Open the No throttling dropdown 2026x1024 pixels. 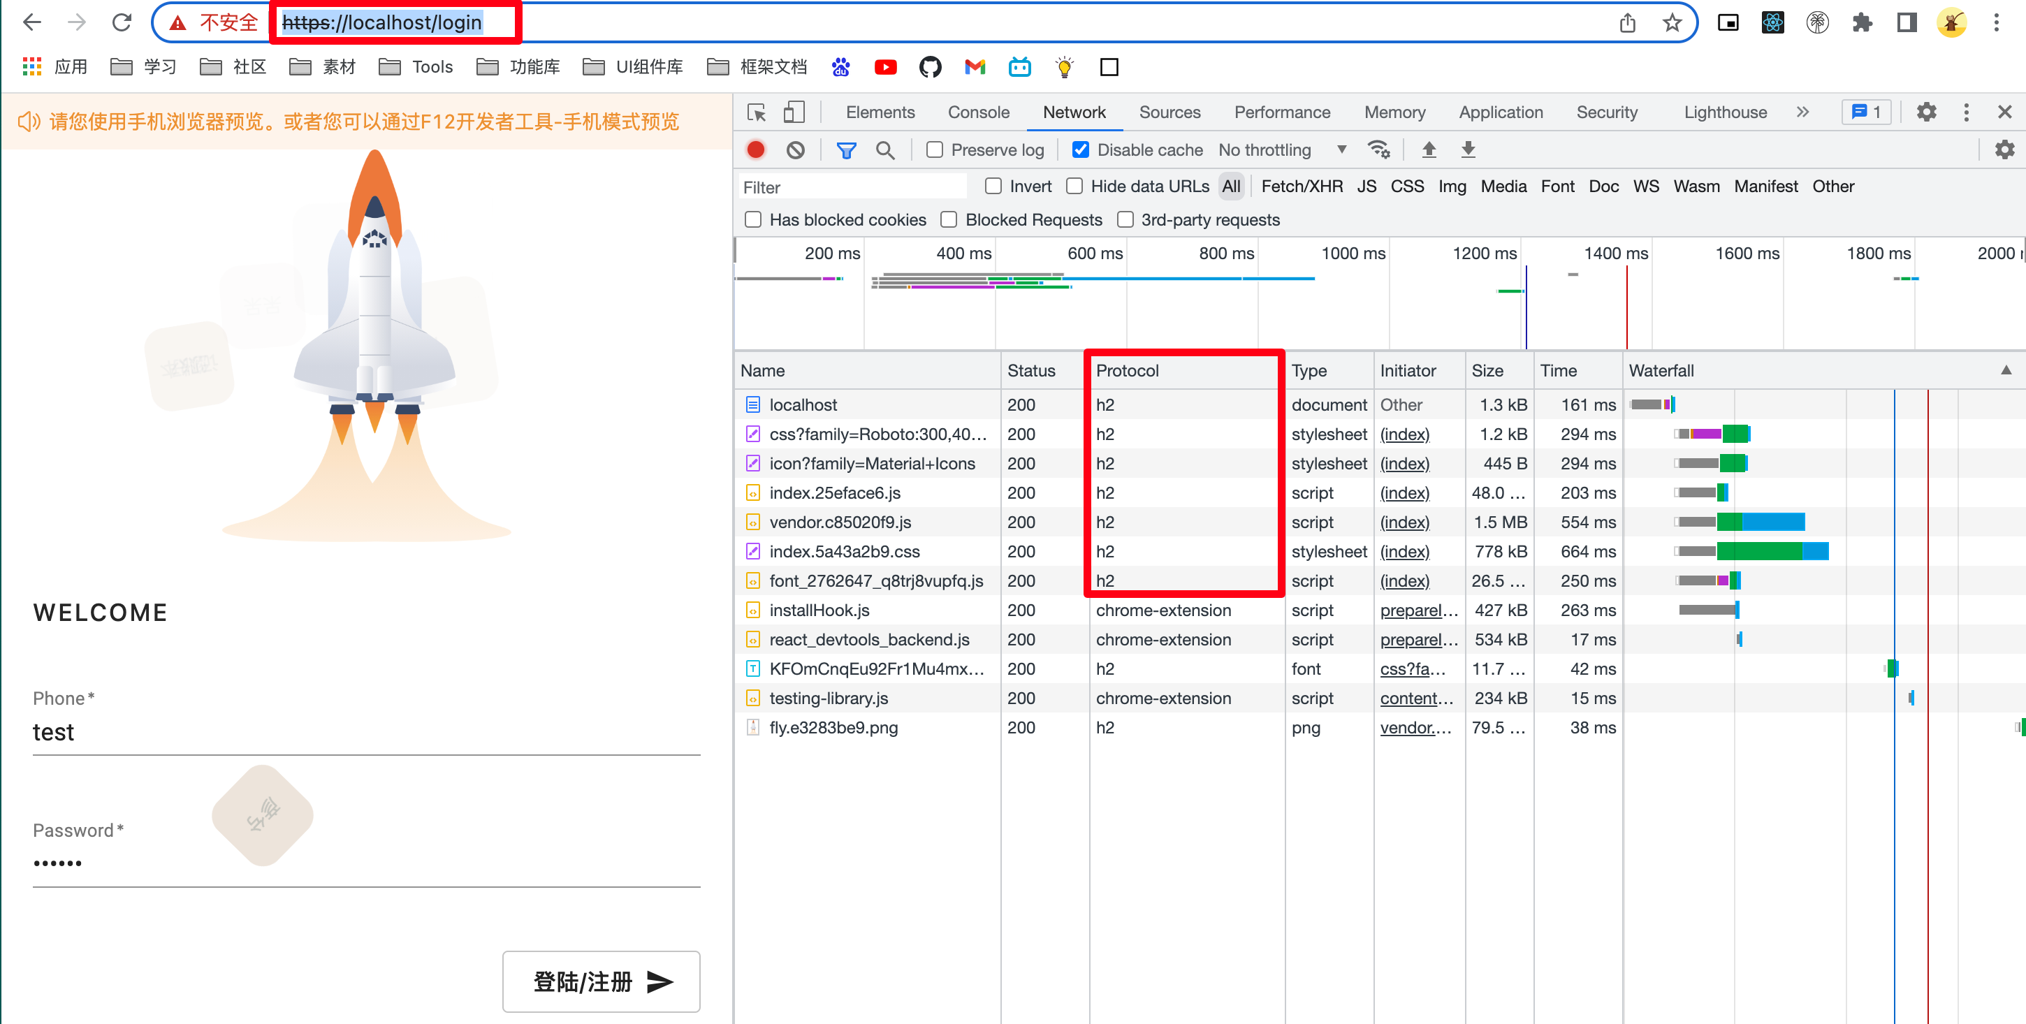point(1282,149)
